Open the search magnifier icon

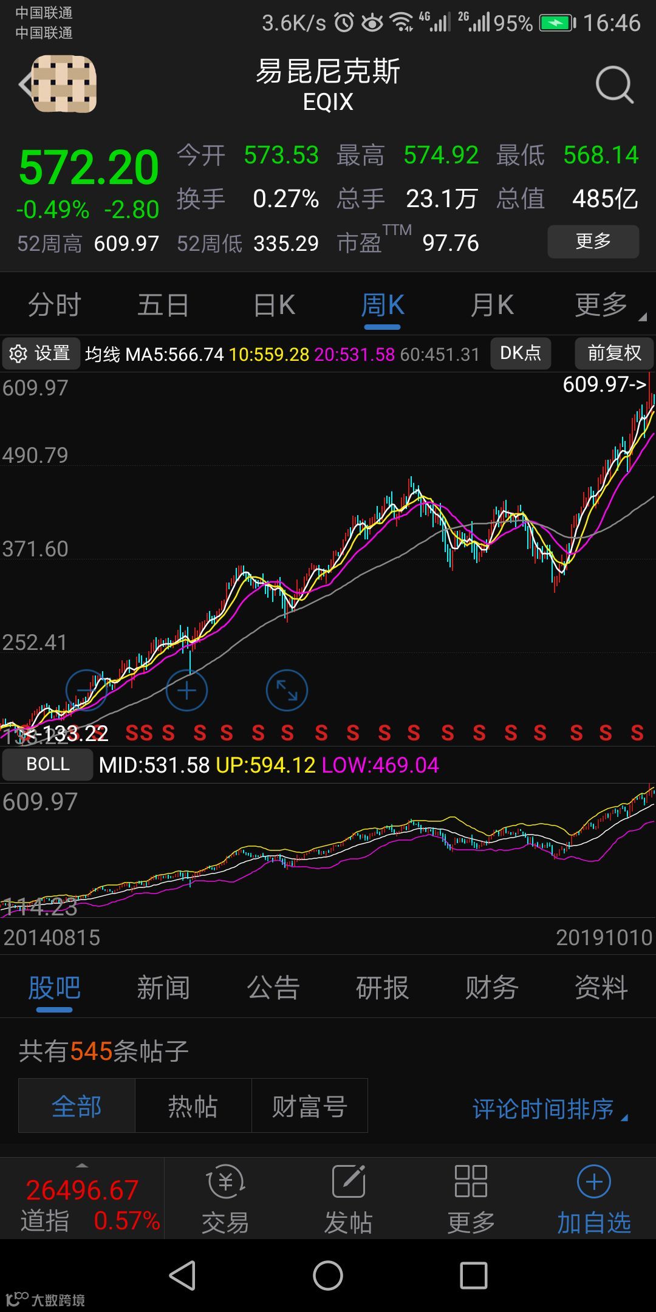(x=614, y=85)
